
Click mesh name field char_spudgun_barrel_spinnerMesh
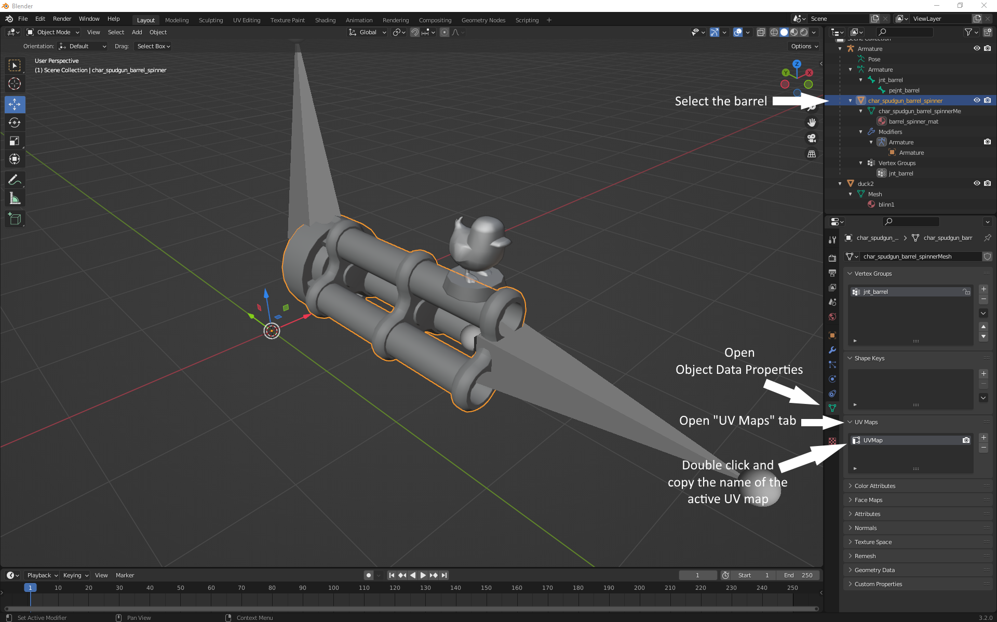921,256
